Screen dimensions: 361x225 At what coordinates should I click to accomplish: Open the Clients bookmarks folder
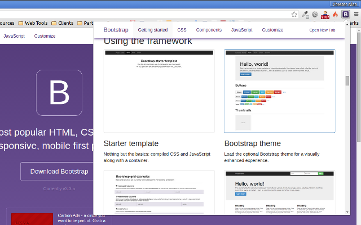63,23
